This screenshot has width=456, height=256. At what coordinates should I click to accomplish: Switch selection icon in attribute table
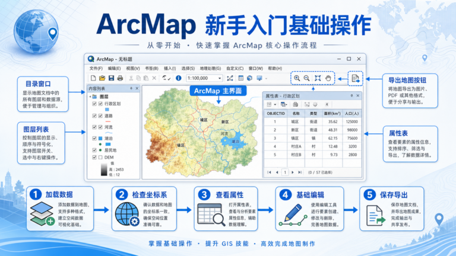tap(307, 104)
